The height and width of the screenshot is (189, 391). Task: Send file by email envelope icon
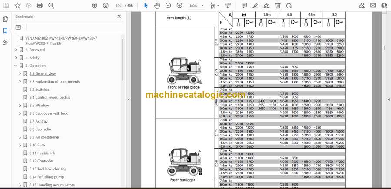(373, 6)
